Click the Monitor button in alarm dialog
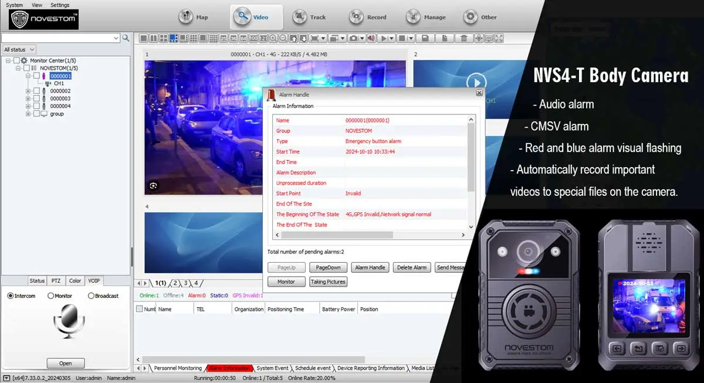 tap(286, 282)
